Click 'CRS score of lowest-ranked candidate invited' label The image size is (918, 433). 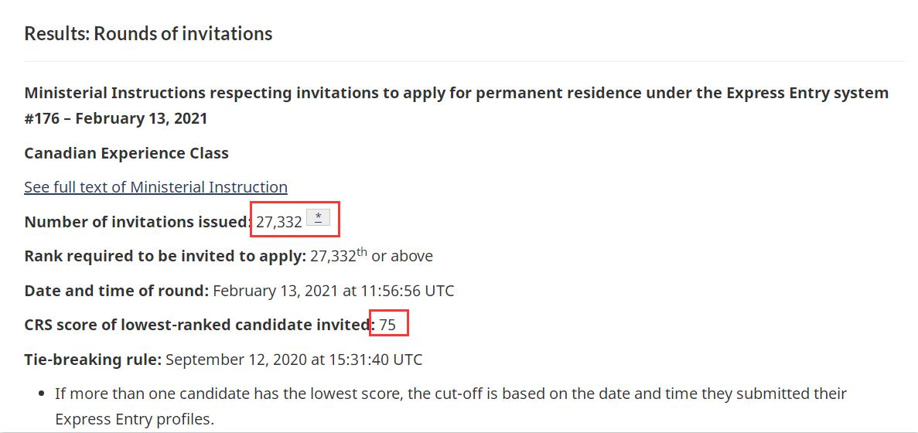tap(199, 325)
